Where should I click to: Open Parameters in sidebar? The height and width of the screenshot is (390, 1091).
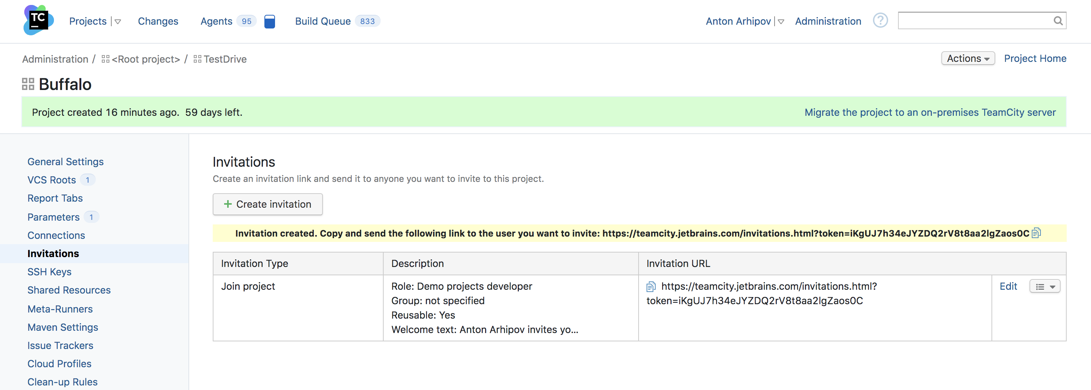coord(53,217)
